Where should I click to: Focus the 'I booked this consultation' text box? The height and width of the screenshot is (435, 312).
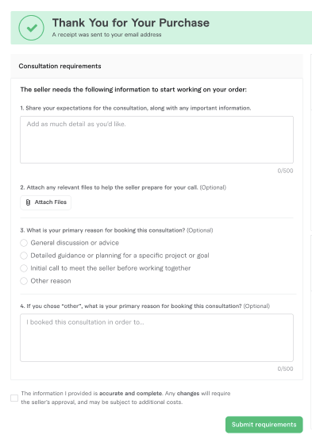(x=157, y=337)
